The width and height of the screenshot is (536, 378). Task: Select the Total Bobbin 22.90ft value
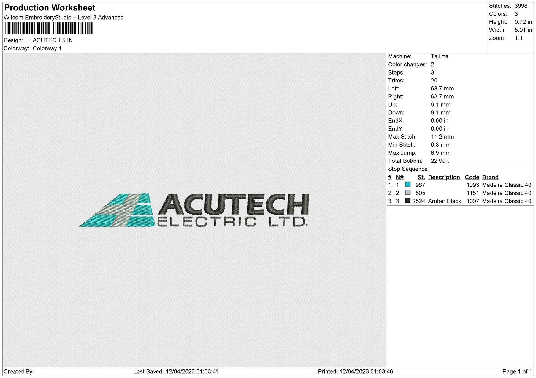click(441, 161)
